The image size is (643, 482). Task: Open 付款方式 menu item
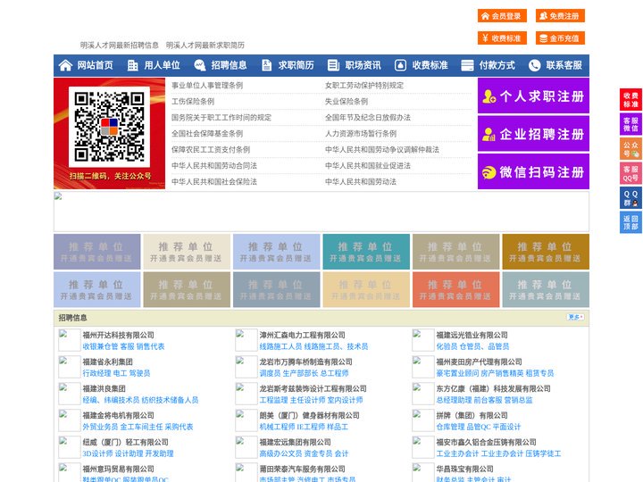(497, 65)
